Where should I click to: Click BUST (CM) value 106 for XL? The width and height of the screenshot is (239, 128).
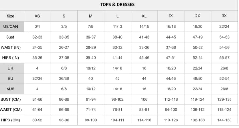[144, 99]
